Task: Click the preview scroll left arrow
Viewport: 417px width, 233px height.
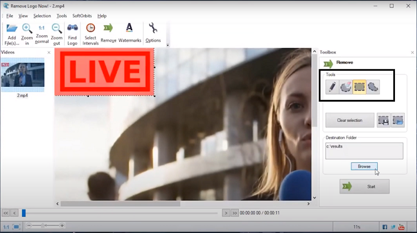Action: coord(57,204)
